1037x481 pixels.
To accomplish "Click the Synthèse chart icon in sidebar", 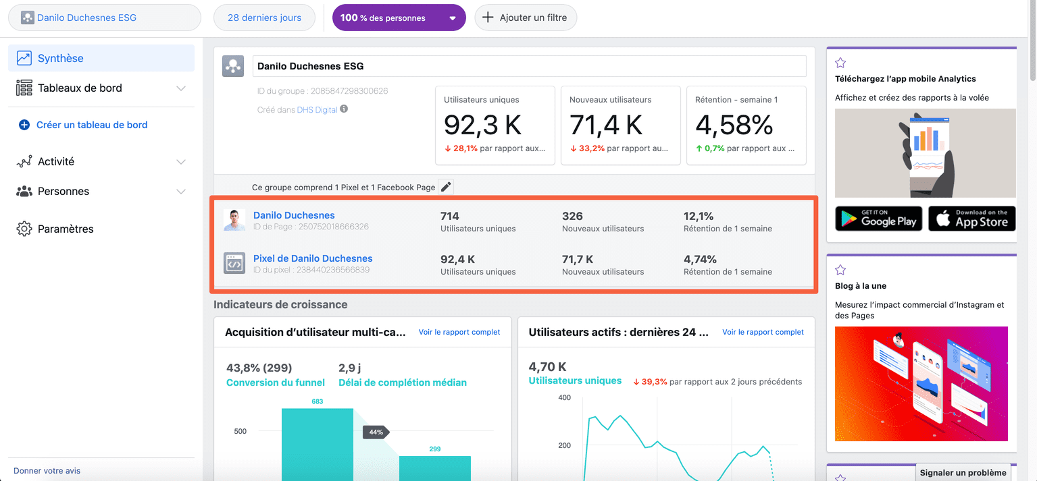I will (24, 58).
